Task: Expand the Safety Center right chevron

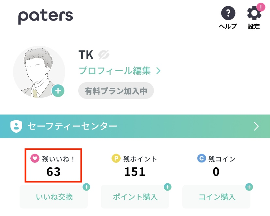Action: tap(256, 126)
